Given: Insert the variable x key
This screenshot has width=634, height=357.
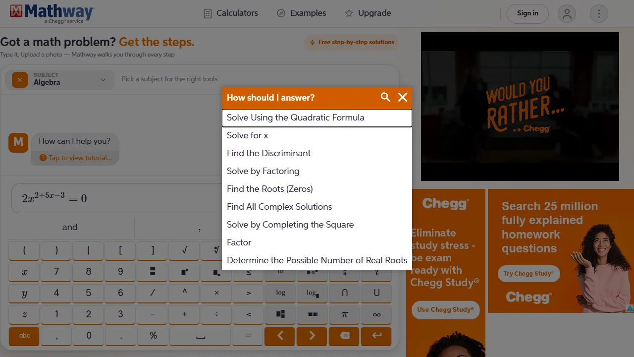Looking at the screenshot, I should click(24, 272).
